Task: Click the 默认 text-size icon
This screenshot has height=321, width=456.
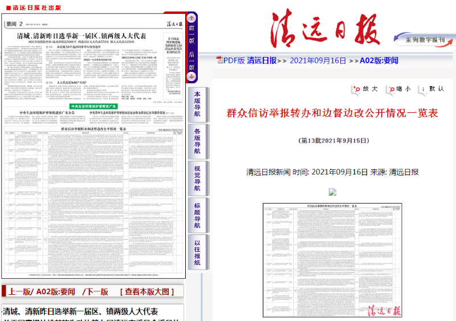Action: tap(423, 90)
